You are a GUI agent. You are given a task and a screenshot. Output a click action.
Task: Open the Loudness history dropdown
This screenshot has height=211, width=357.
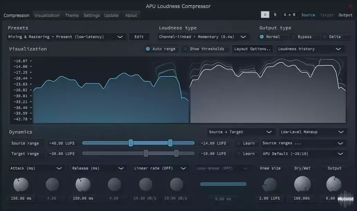(x=310, y=49)
